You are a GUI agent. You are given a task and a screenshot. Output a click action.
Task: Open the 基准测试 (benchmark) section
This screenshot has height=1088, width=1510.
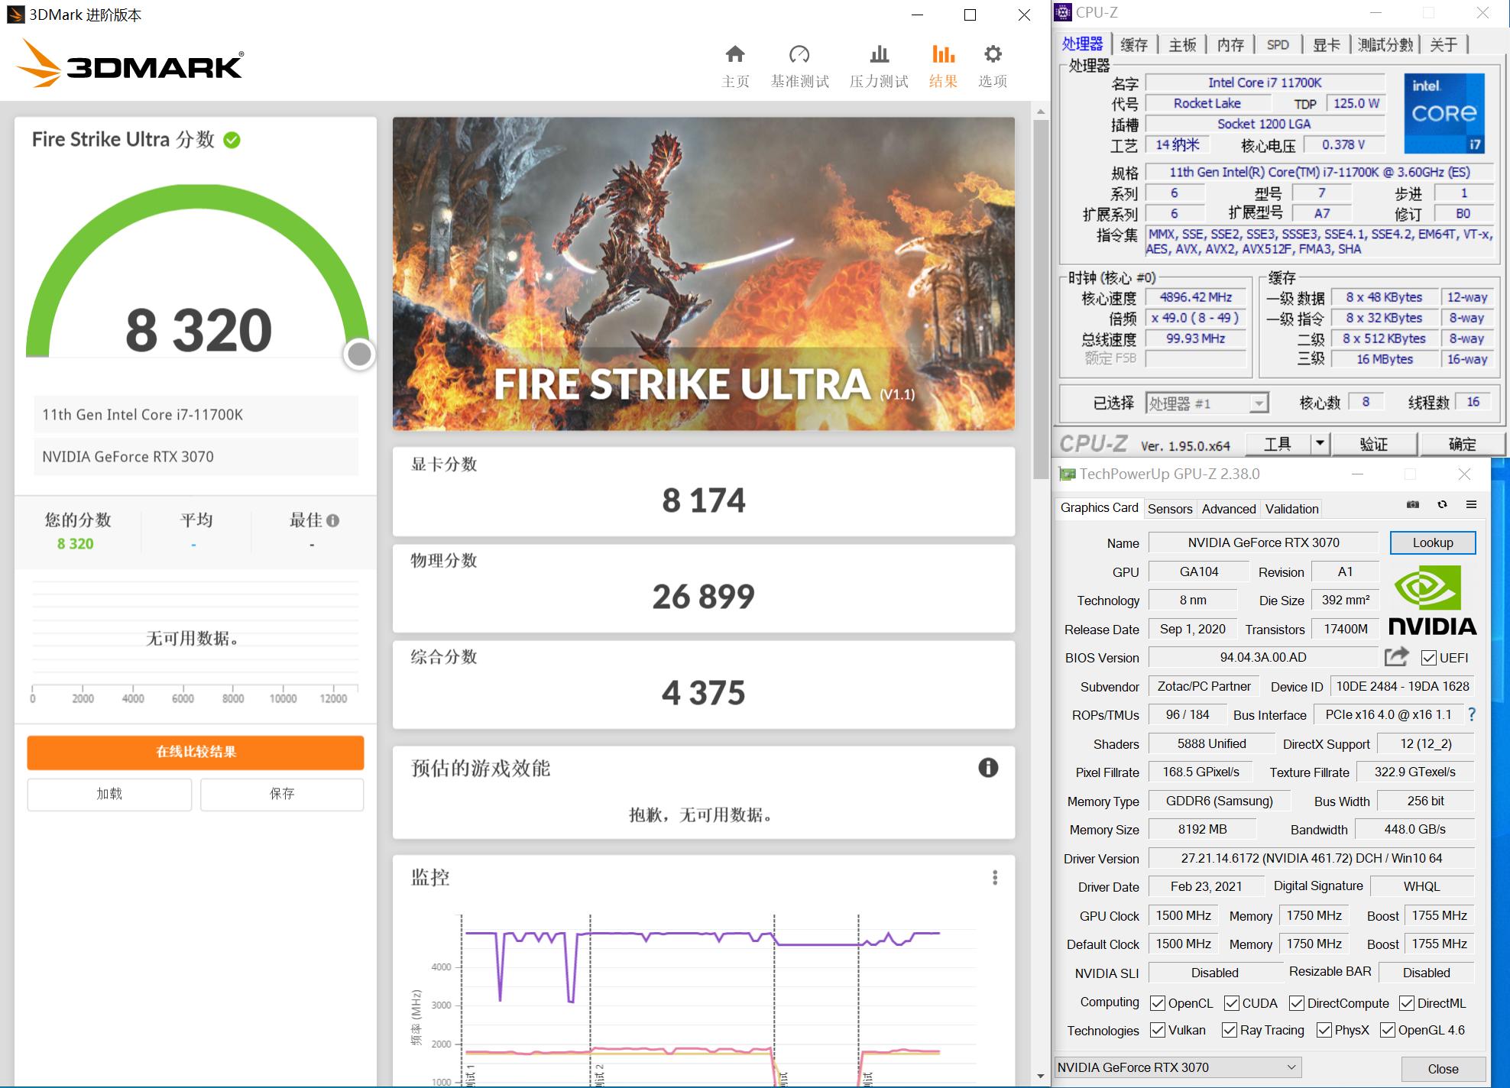pyautogui.click(x=799, y=65)
